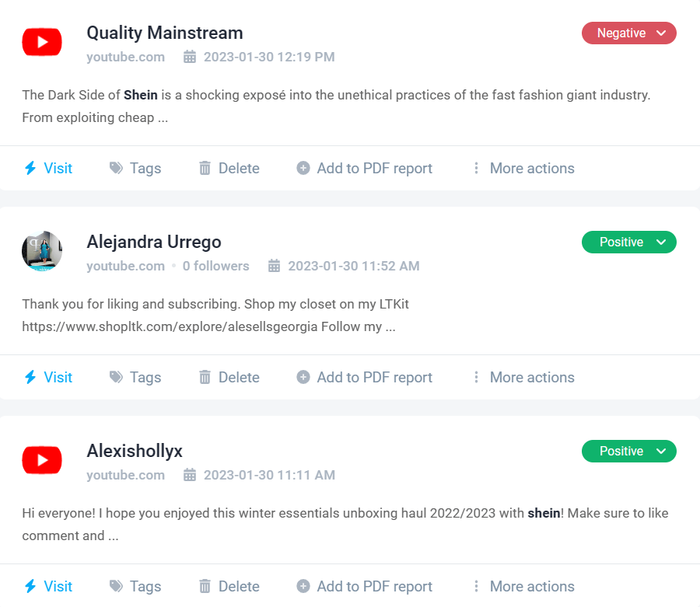Click the calendar icon next to Alexishollyx date
Screen dimensions: 700x607
tap(190, 475)
